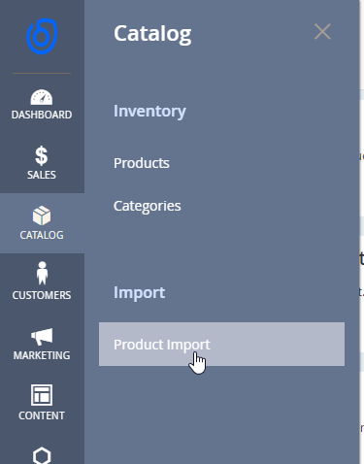Click the hexagon icon below Content
The width and height of the screenshot is (364, 464).
(42, 455)
